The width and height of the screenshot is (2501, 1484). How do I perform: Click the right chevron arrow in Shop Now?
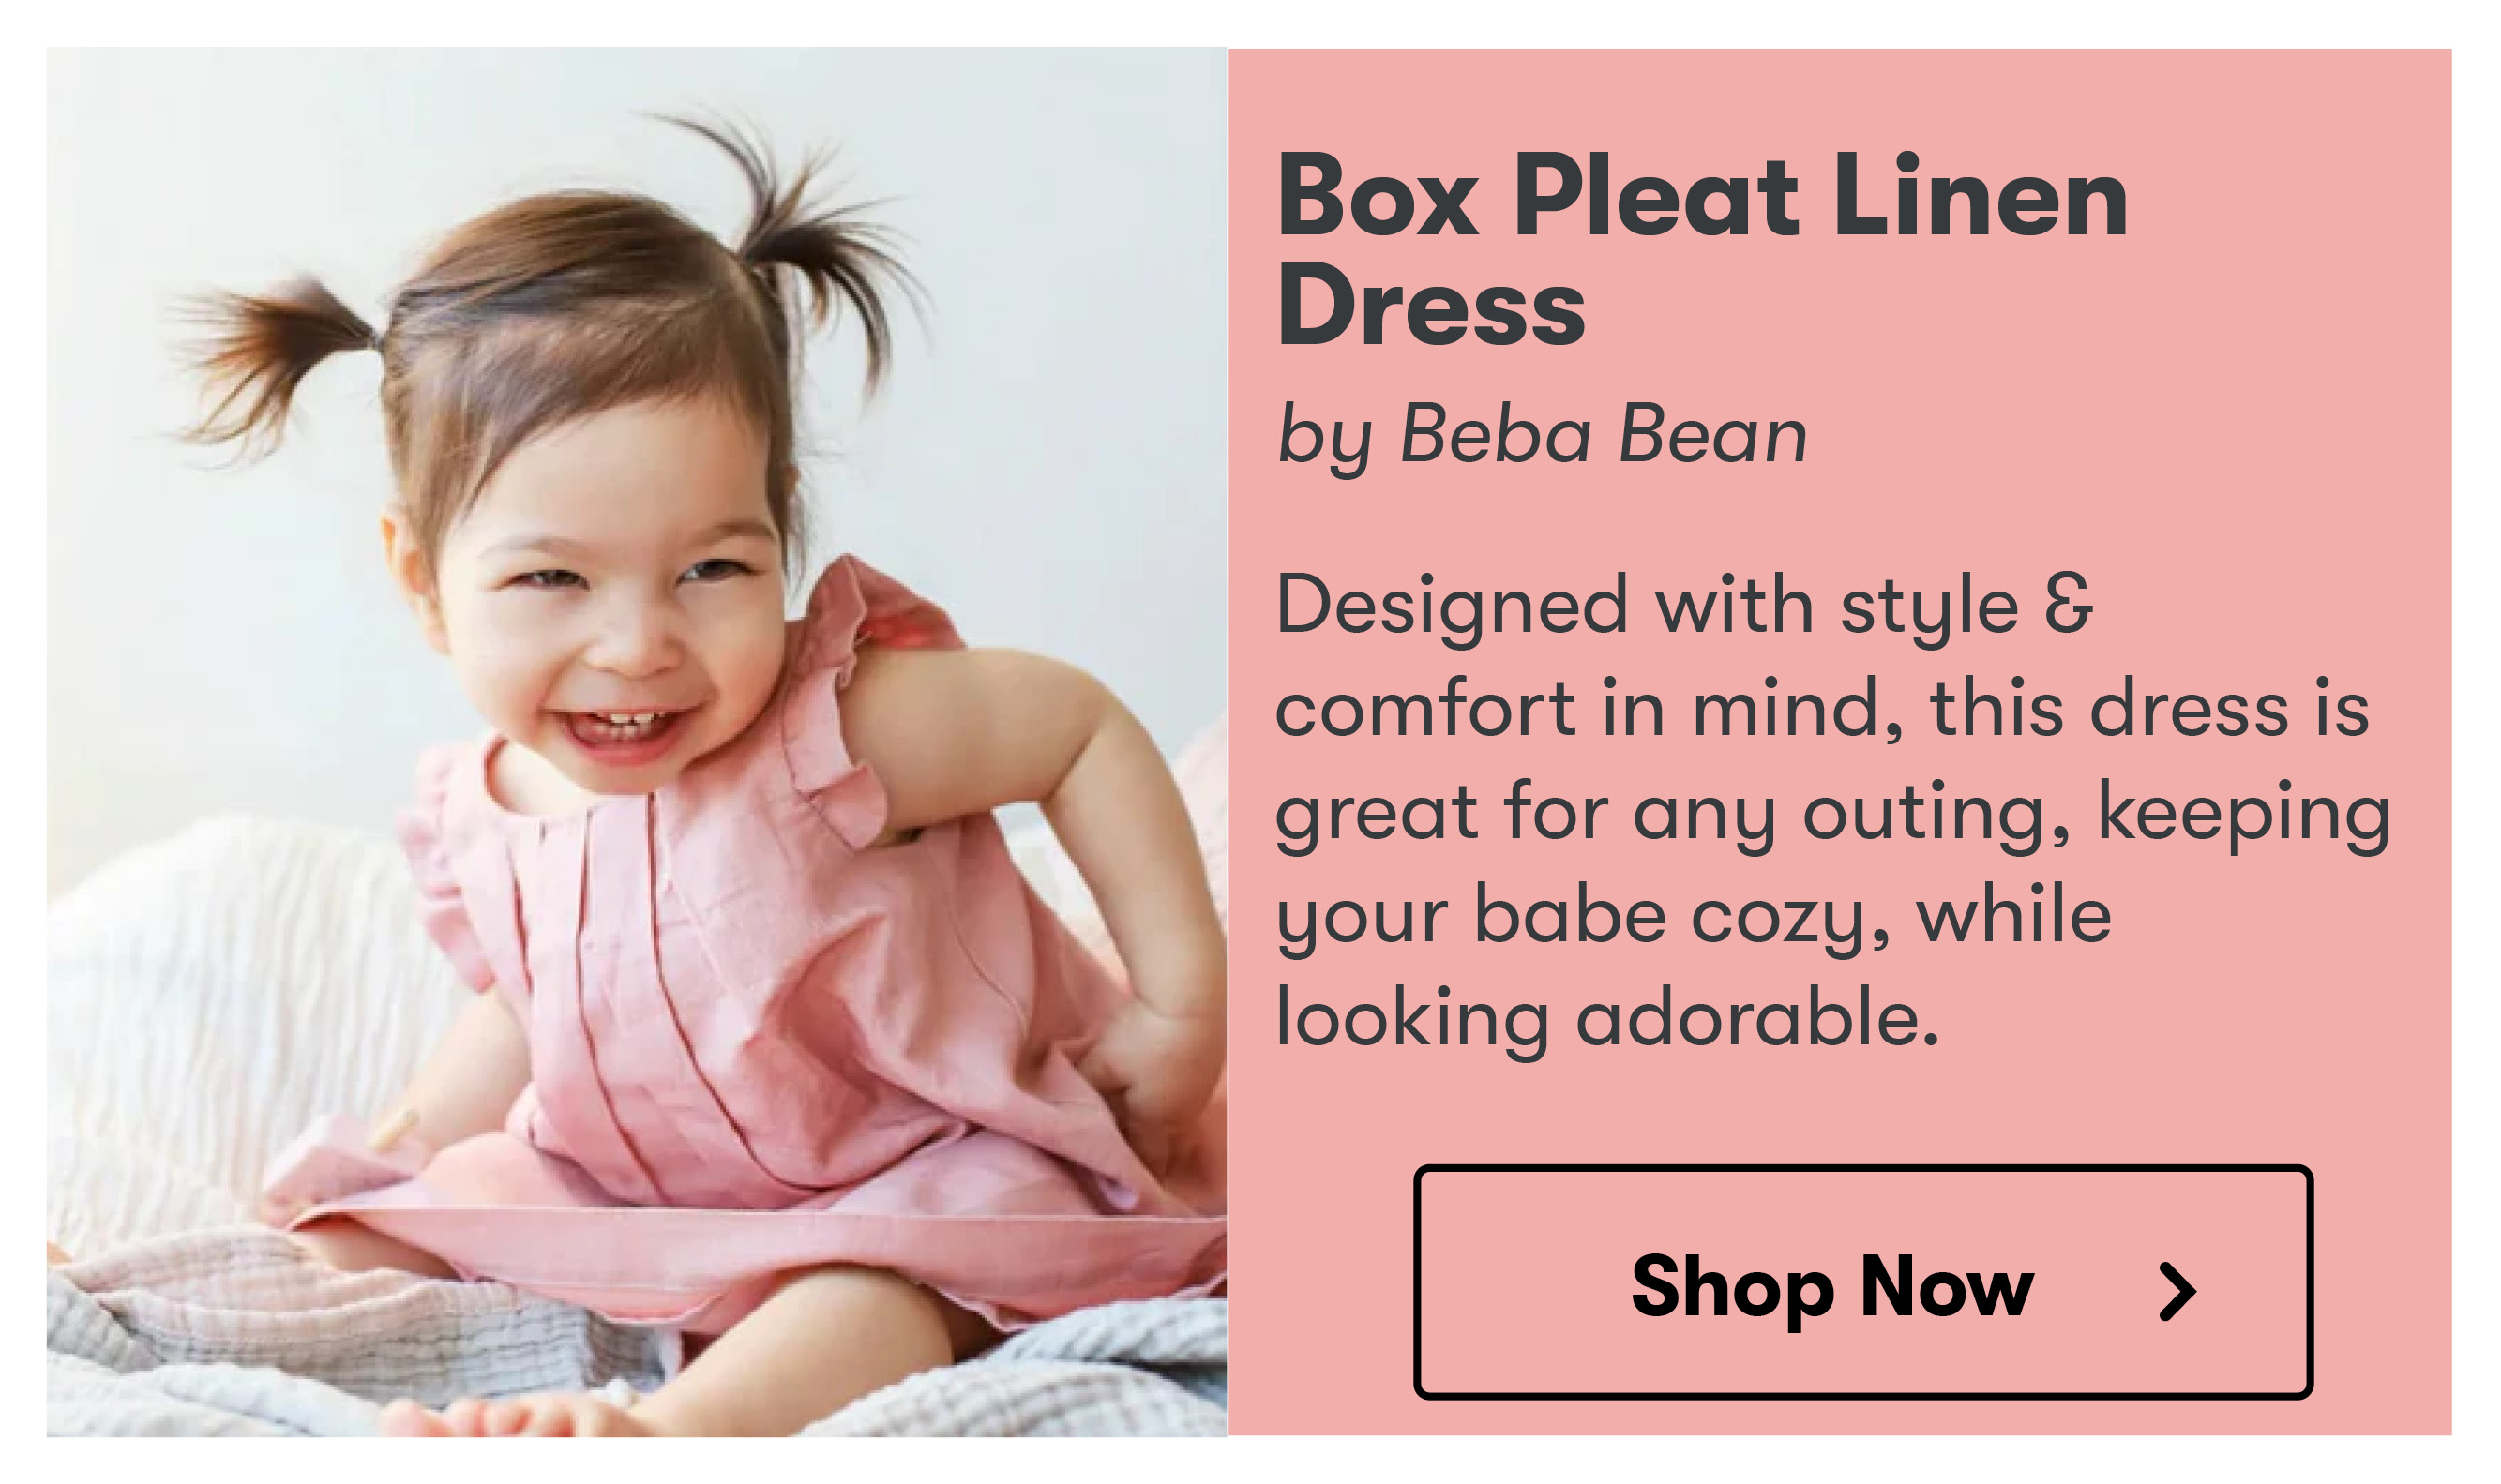pyautogui.click(x=2176, y=1291)
